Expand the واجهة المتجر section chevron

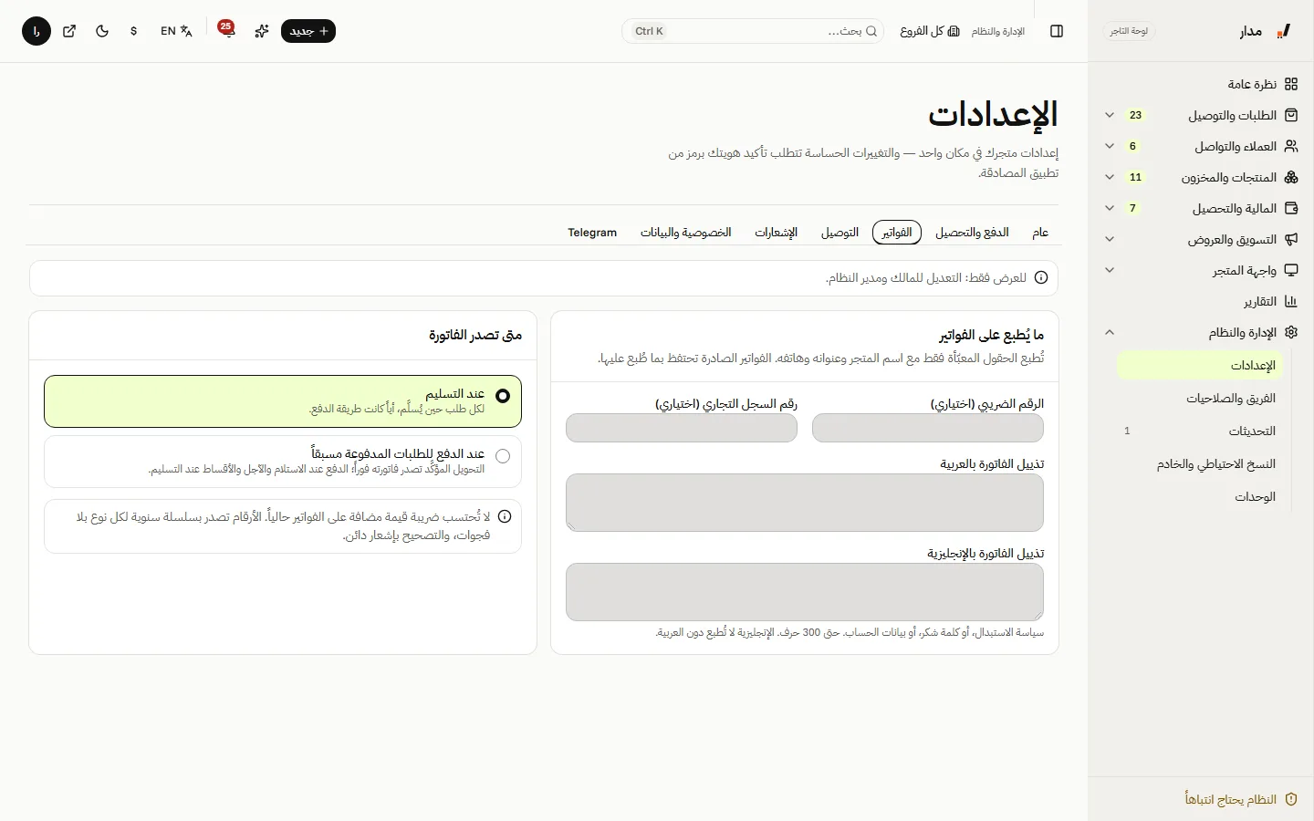coord(1110,270)
